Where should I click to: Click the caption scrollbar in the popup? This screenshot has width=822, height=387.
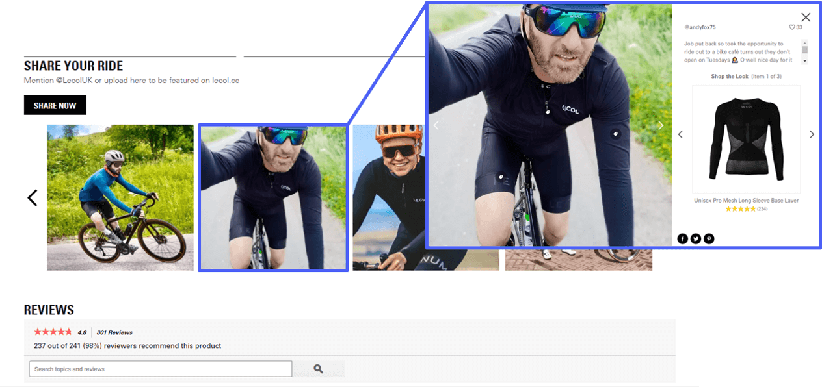click(804, 49)
